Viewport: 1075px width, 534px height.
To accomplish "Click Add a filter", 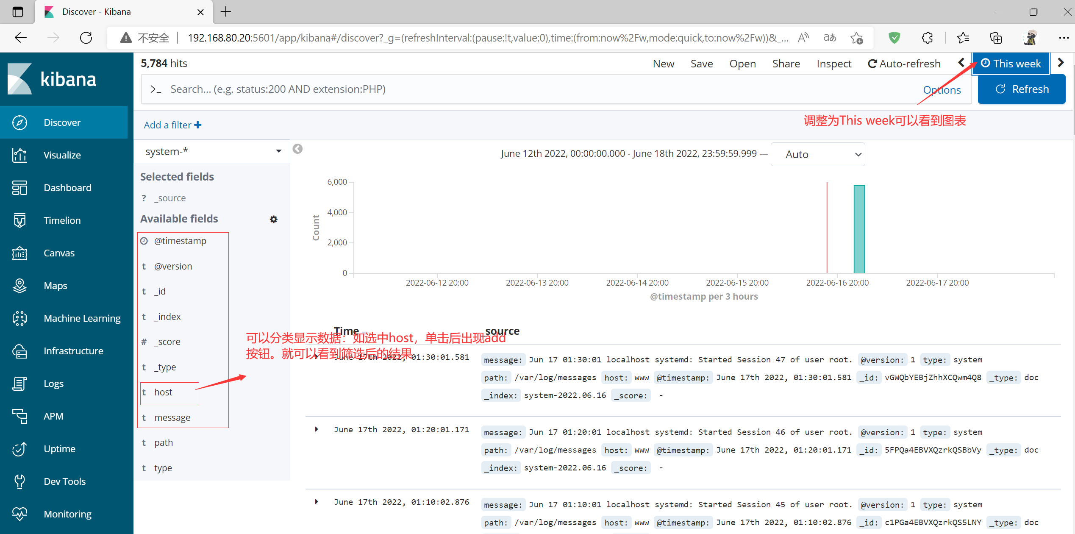I will [x=172, y=125].
